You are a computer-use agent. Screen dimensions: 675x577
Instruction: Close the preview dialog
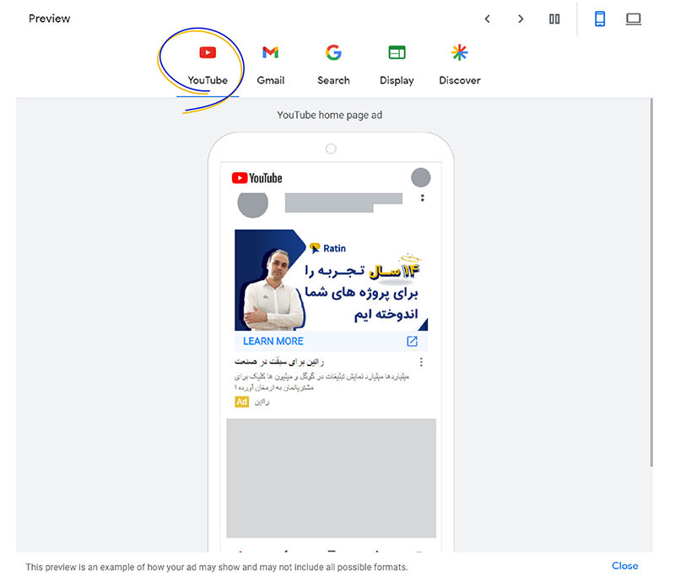coord(624,565)
